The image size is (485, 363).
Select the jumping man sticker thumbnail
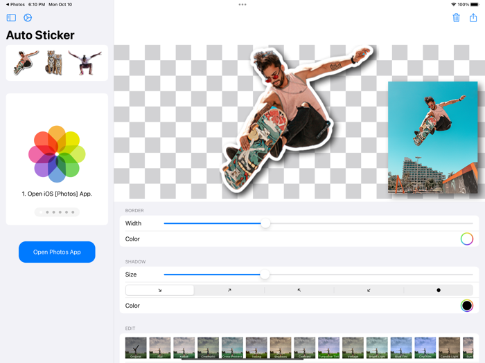(x=85, y=63)
